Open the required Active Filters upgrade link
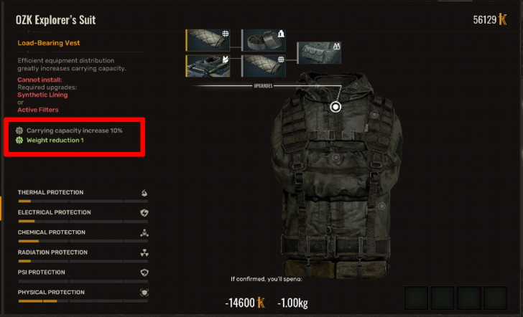The height and width of the screenshot is (317, 523). coord(37,110)
